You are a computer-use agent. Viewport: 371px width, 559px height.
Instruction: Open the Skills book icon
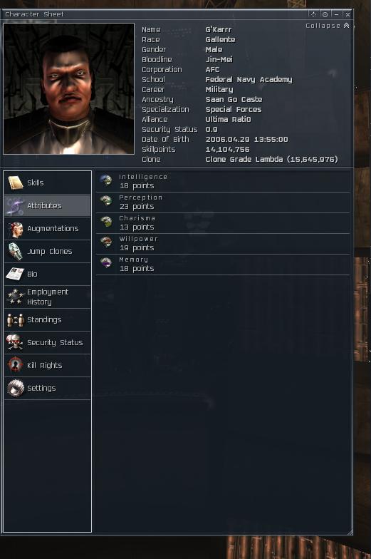point(16,183)
